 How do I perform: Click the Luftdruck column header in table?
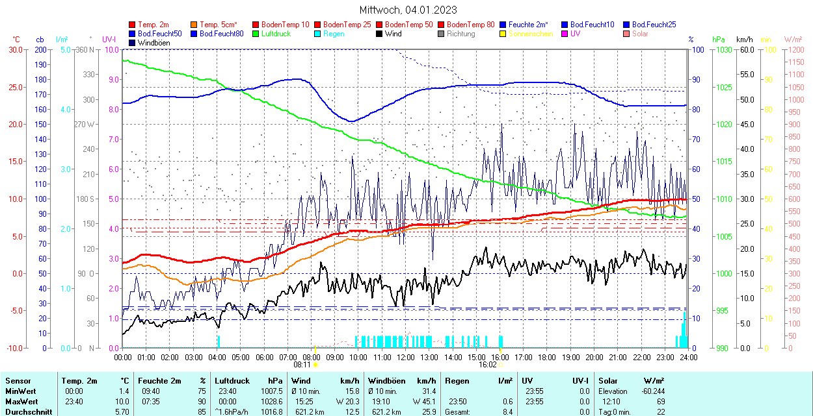[232, 381]
